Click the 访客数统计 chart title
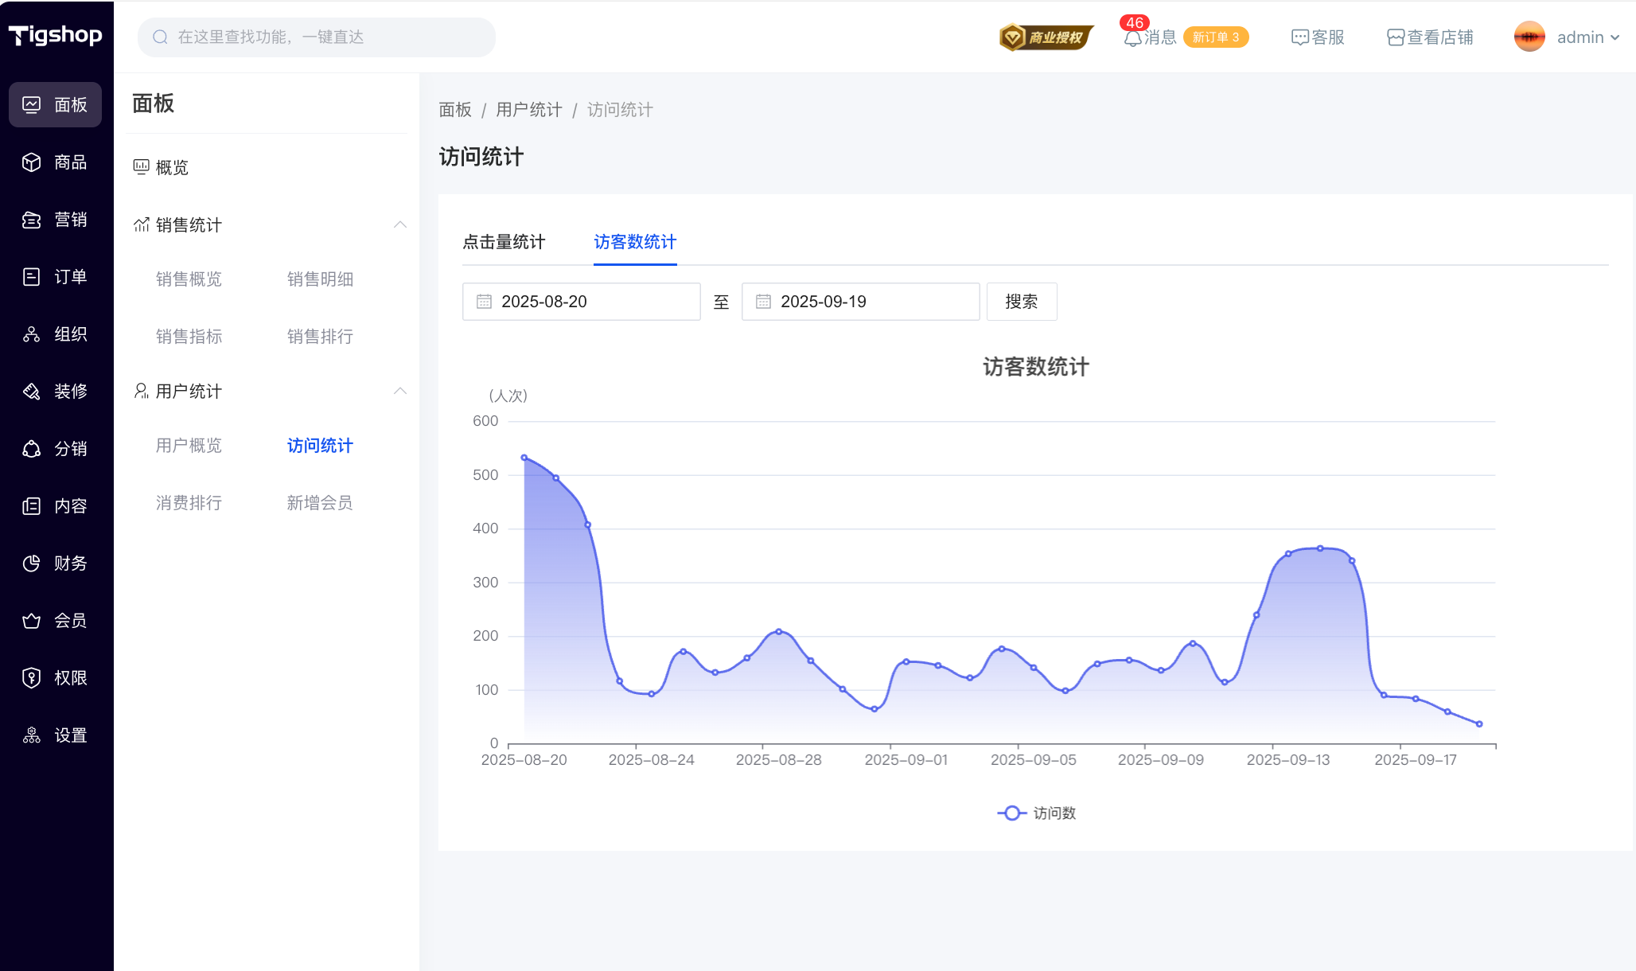The image size is (1636, 971). pos(1036,367)
